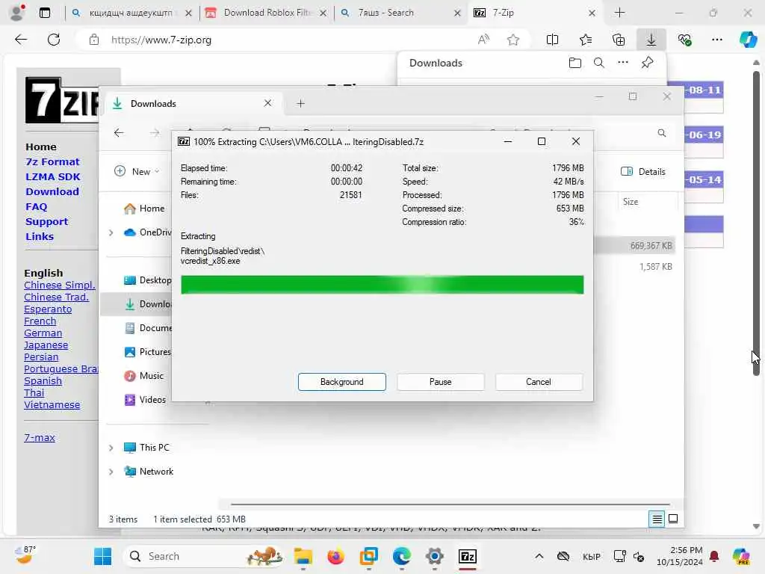Image resolution: width=765 pixels, height=574 pixels.
Task: Open 7-Zip taskbar icon
Action: pyautogui.click(x=468, y=556)
